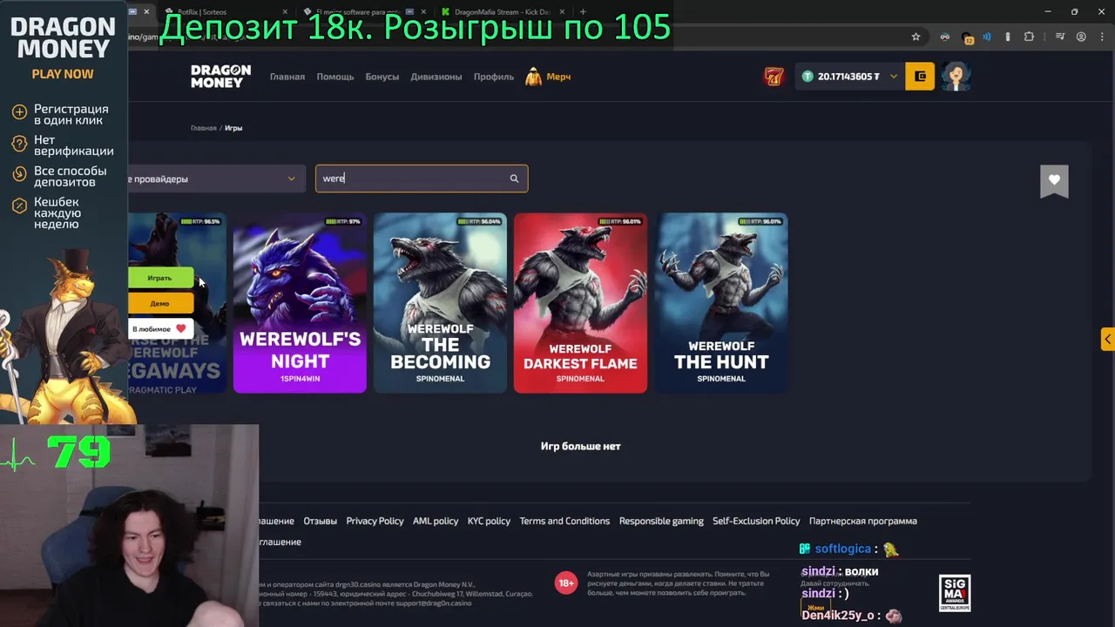Open the user avatar profile
1115x627 pixels.
click(x=956, y=77)
